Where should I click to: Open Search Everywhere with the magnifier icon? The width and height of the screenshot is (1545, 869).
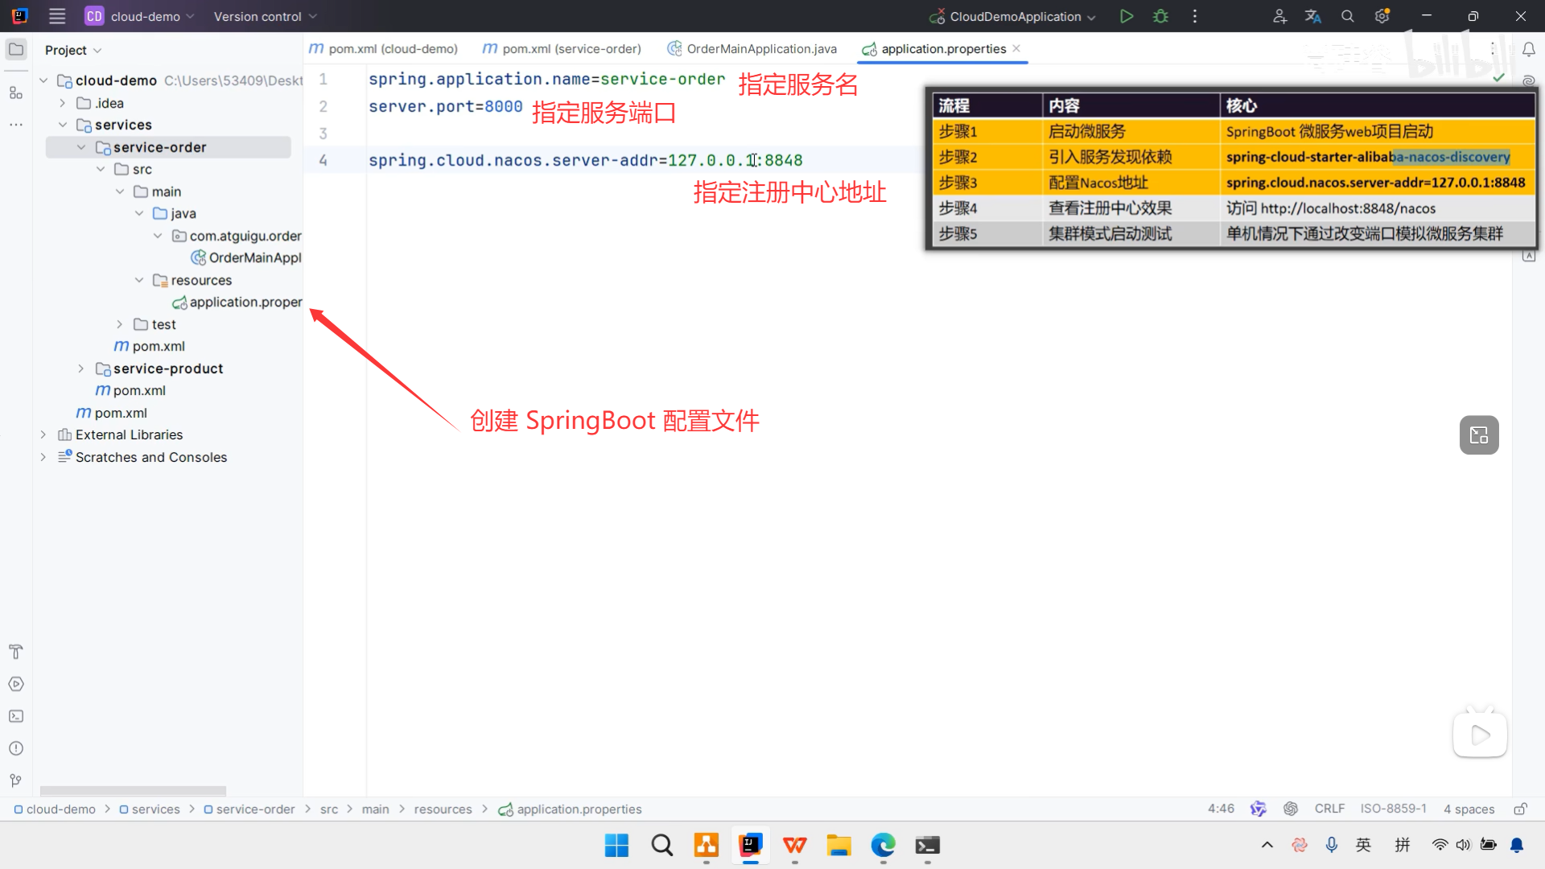click(x=1347, y=16)
